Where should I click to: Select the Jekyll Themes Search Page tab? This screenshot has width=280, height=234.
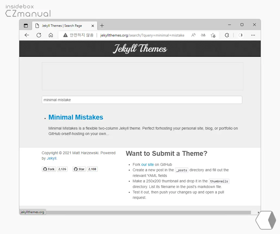[x=65, y=26]
